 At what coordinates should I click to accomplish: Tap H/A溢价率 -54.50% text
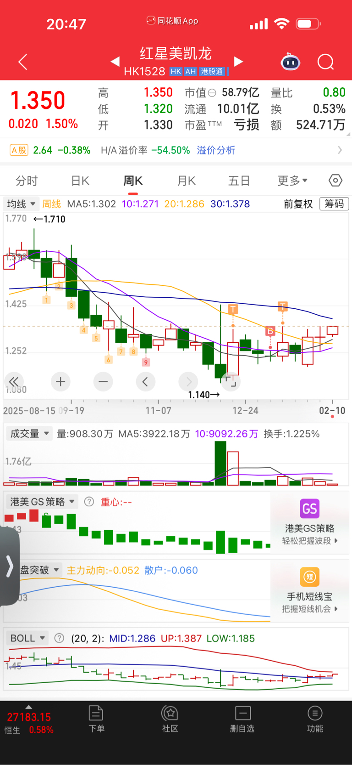point(145,150)
